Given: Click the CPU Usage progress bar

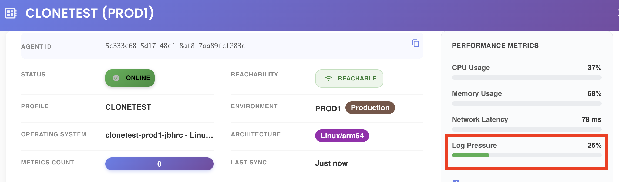Looking at the screenshot, I should (x=527, y=77).
